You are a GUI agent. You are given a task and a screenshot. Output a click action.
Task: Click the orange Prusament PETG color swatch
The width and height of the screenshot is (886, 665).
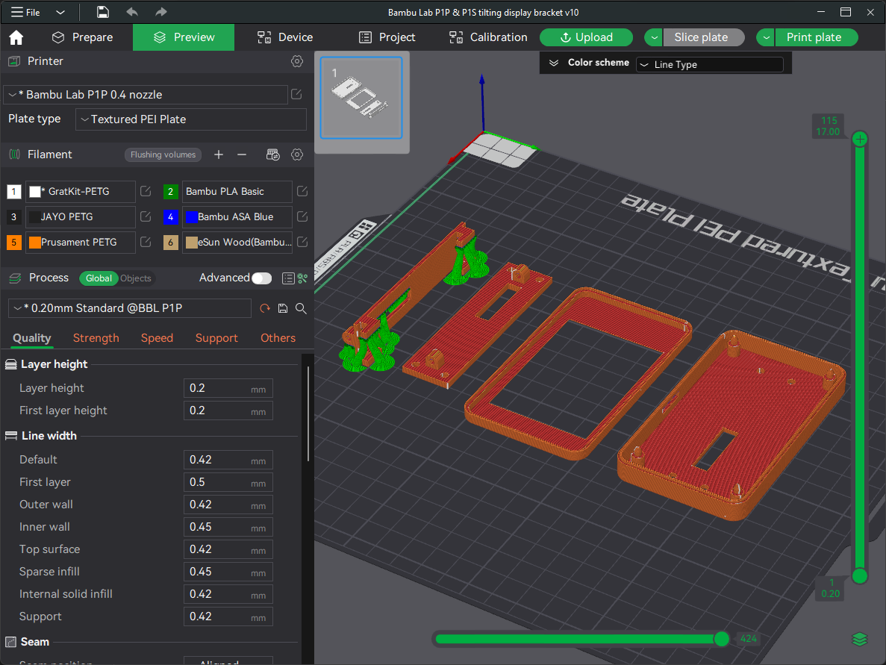34,243
